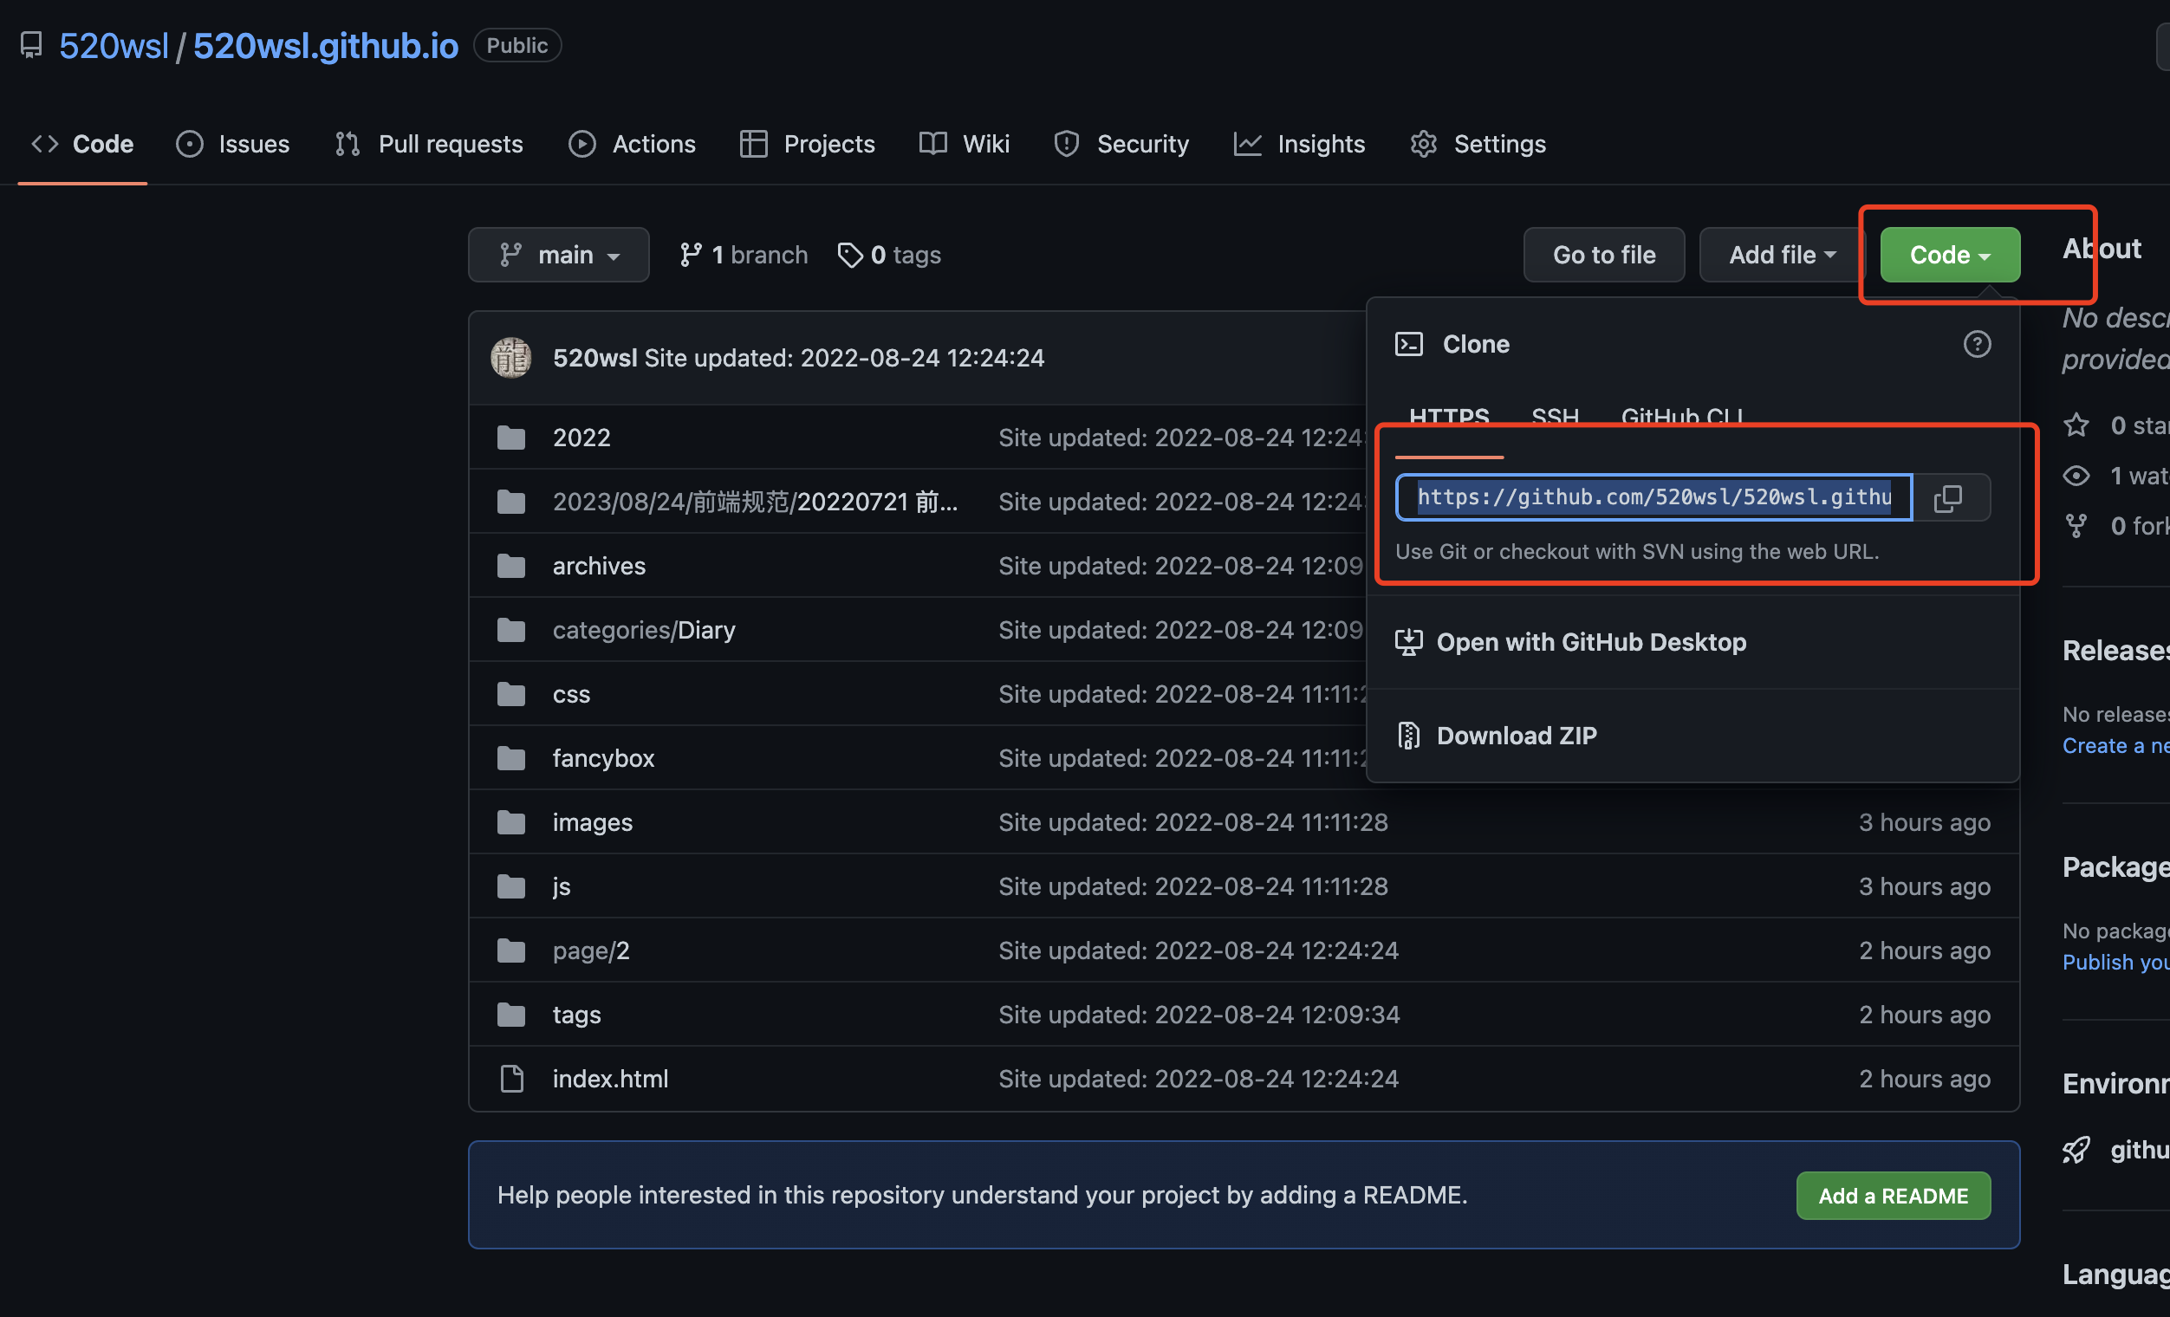Open the 2023/08/24 folder
The height and width of the screenshot is (1317, 2170).
755,501
